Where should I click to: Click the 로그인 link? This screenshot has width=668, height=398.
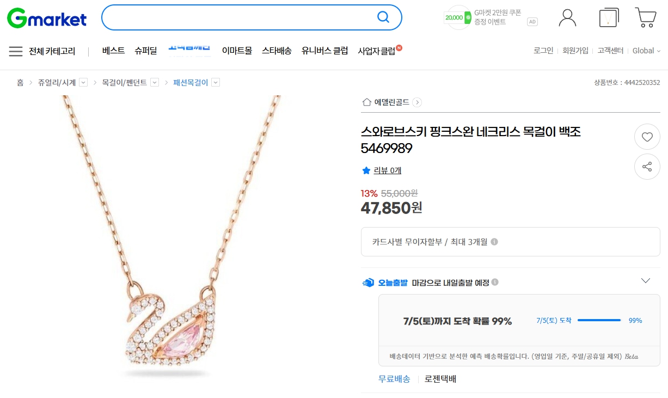pyautogui.click(x=543, y=51)
